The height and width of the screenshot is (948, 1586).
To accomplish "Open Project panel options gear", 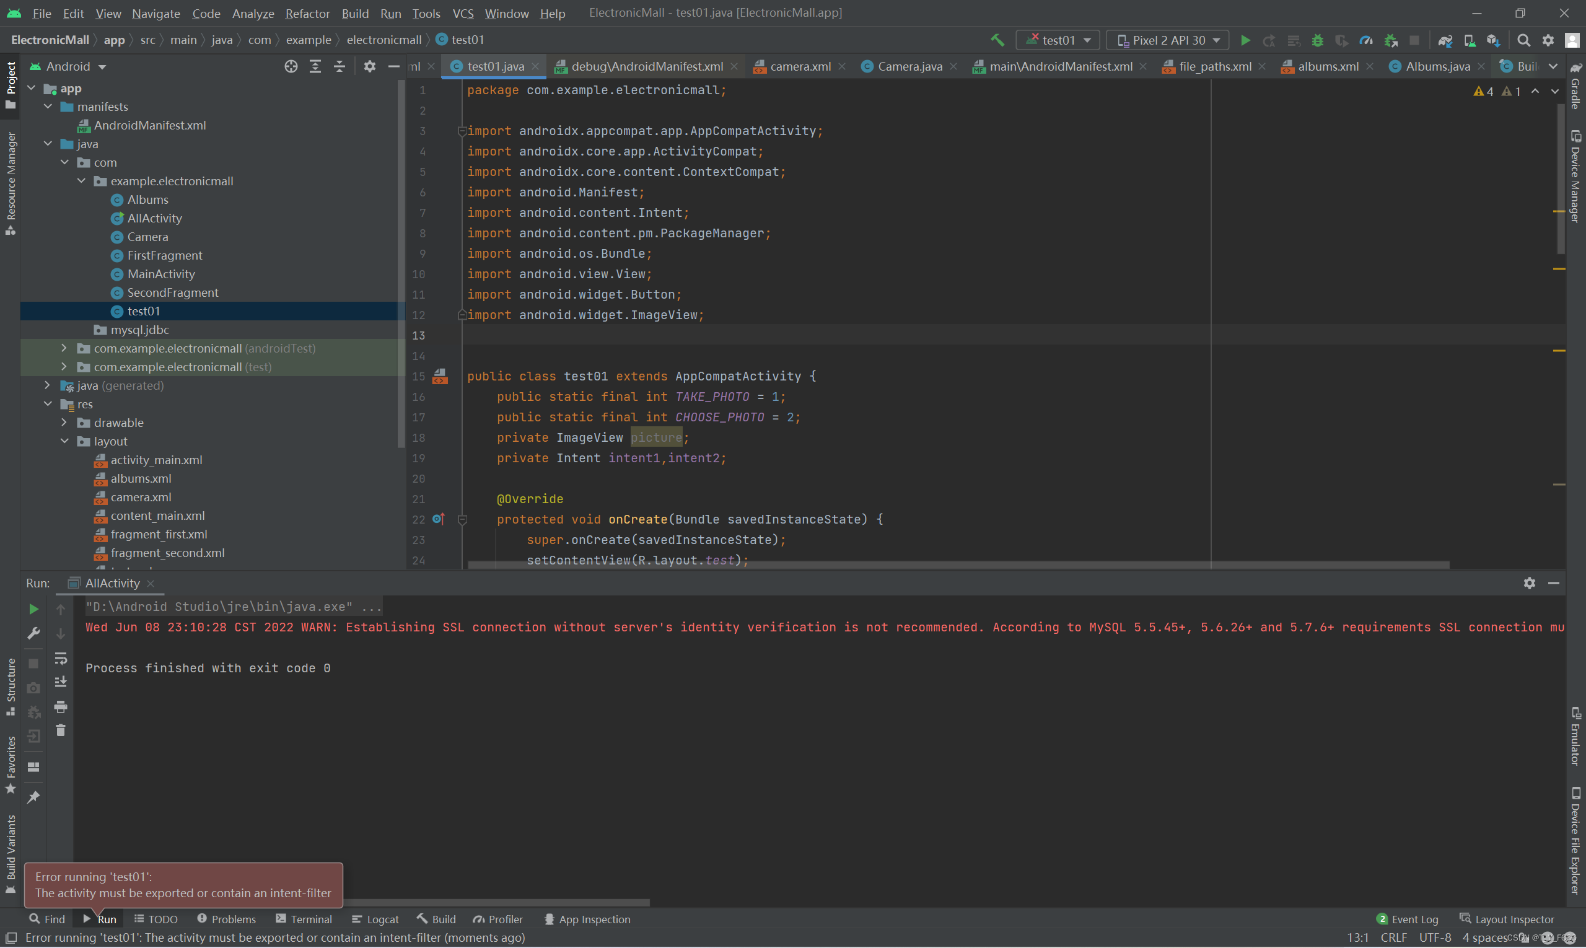I will point(369,66).
